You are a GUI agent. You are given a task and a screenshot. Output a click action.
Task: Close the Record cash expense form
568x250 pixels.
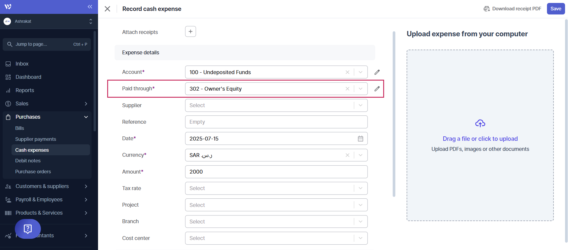point(107,9)
